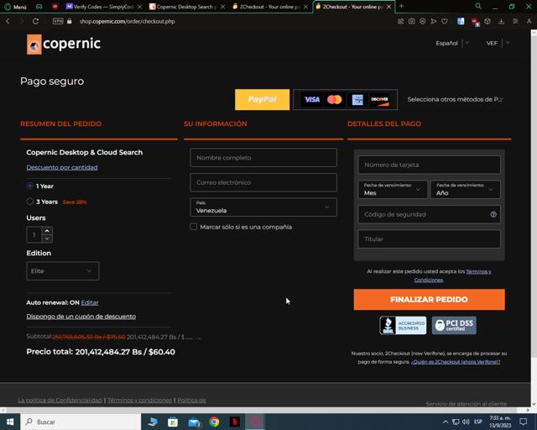Open the GX Corner gamepad icon
Image resolution: width=537 pixels, height=430 pixels.
tap(39, 7)
